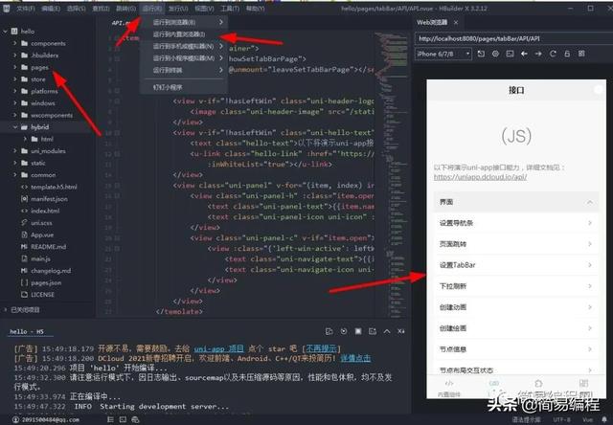This screenshot has height=425, width=613.
Task: Select the windows folder
Action: point(43,103)
